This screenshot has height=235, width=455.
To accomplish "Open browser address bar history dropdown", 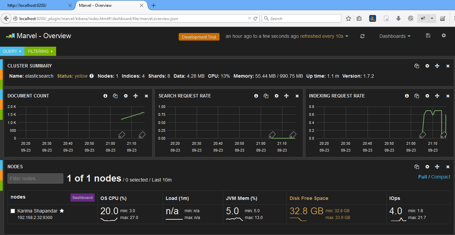I will [249, 19].
